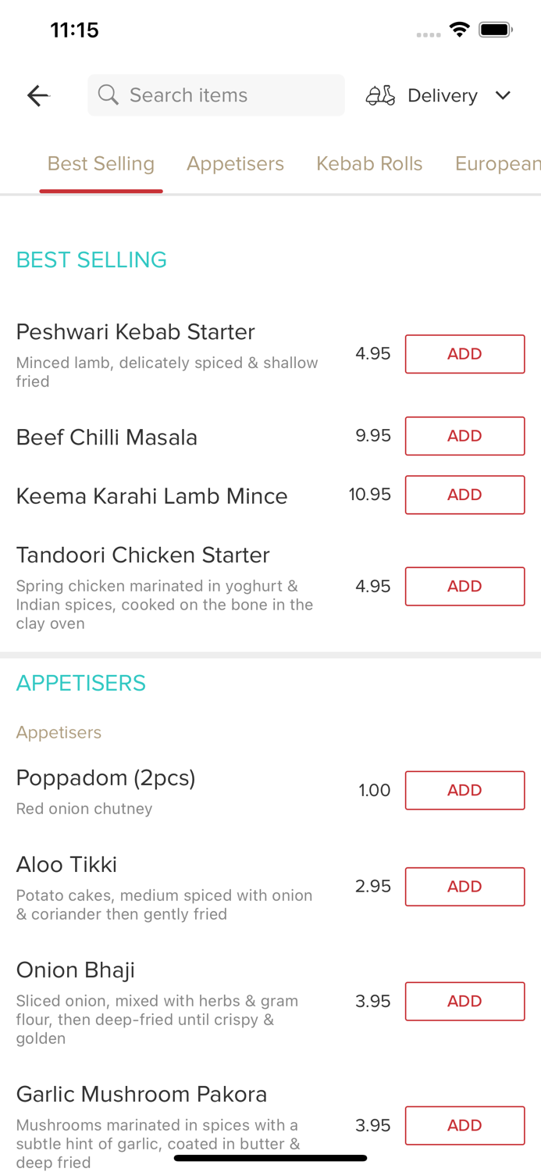Click the Best Selling tab
Image resolution: width=541 pixels, height=1172 pixels.
pyautogui.click(x=101, y=164)
